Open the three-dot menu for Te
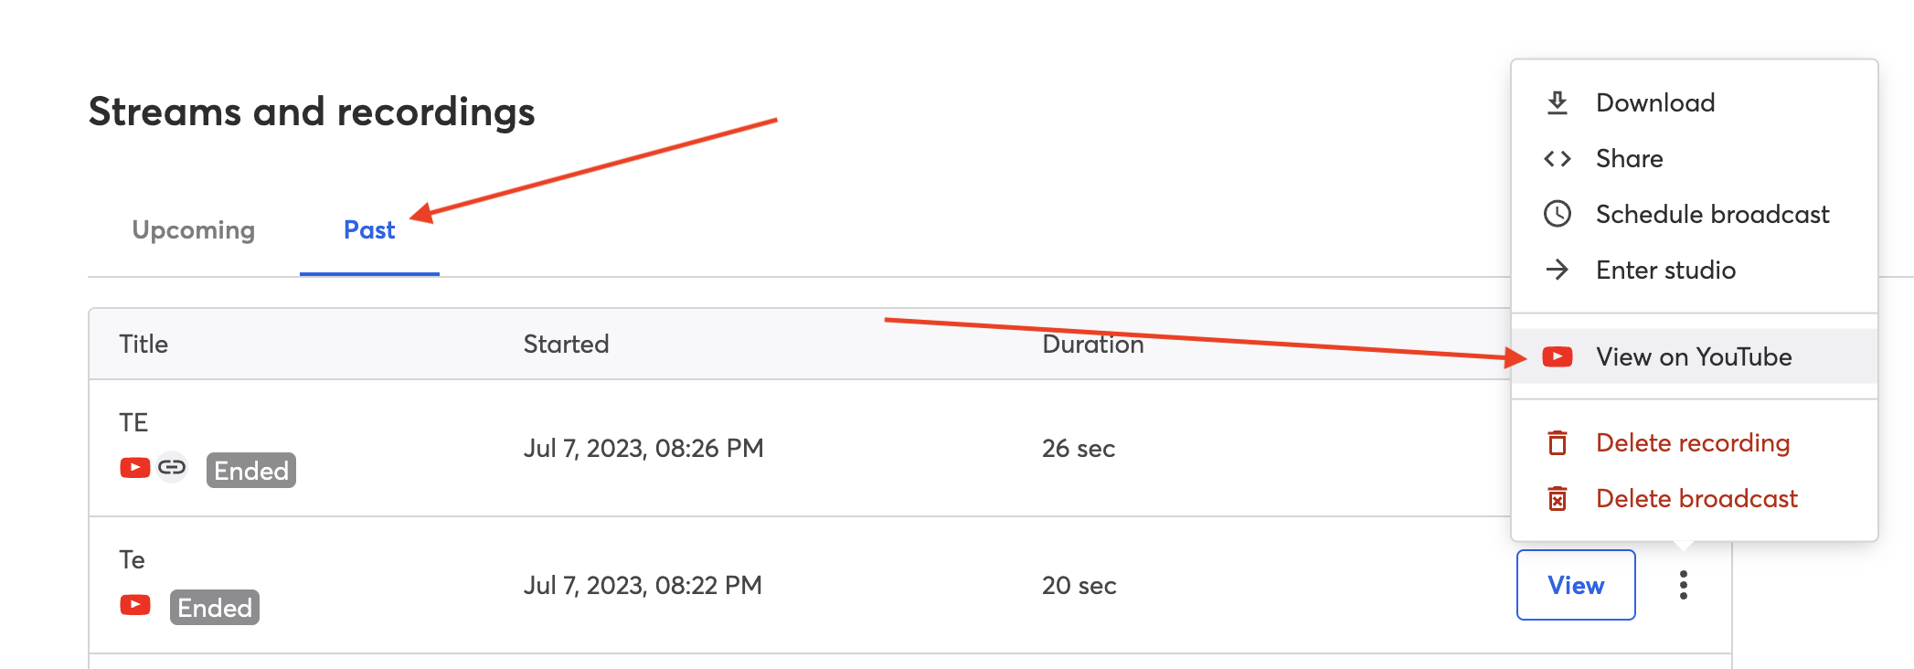The height and width of the screenshot is (669, 1914). pyautogui.click(x=1683, y=585)
